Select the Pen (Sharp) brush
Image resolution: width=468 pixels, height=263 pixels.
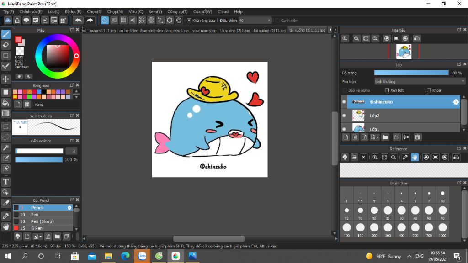43,221
